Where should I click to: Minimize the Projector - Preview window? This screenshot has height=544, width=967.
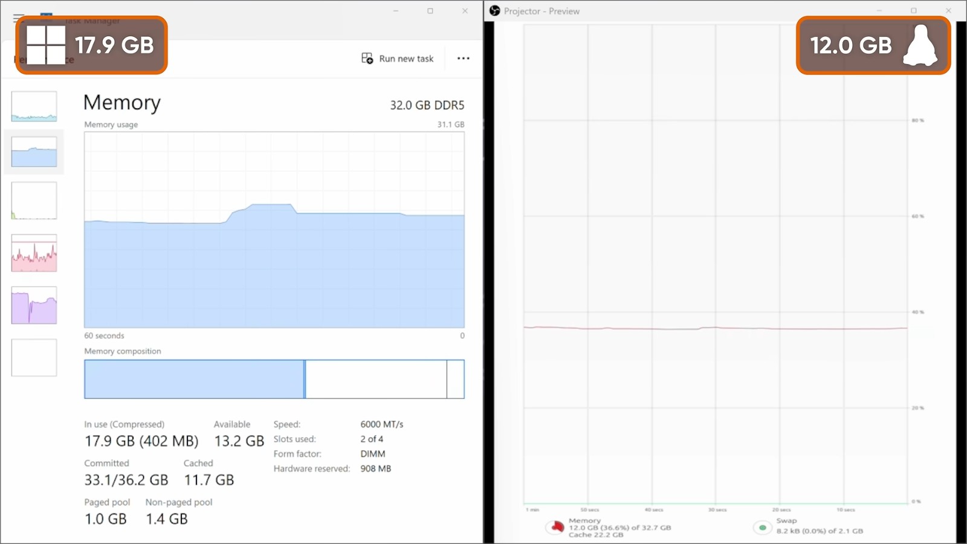(x=879, y=11)
